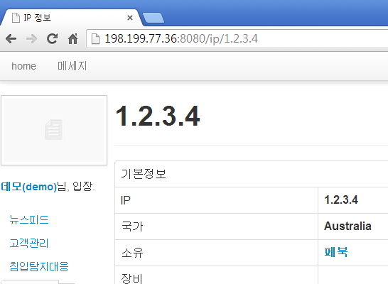
Task: Open a new browser tab
Action: 153,18
